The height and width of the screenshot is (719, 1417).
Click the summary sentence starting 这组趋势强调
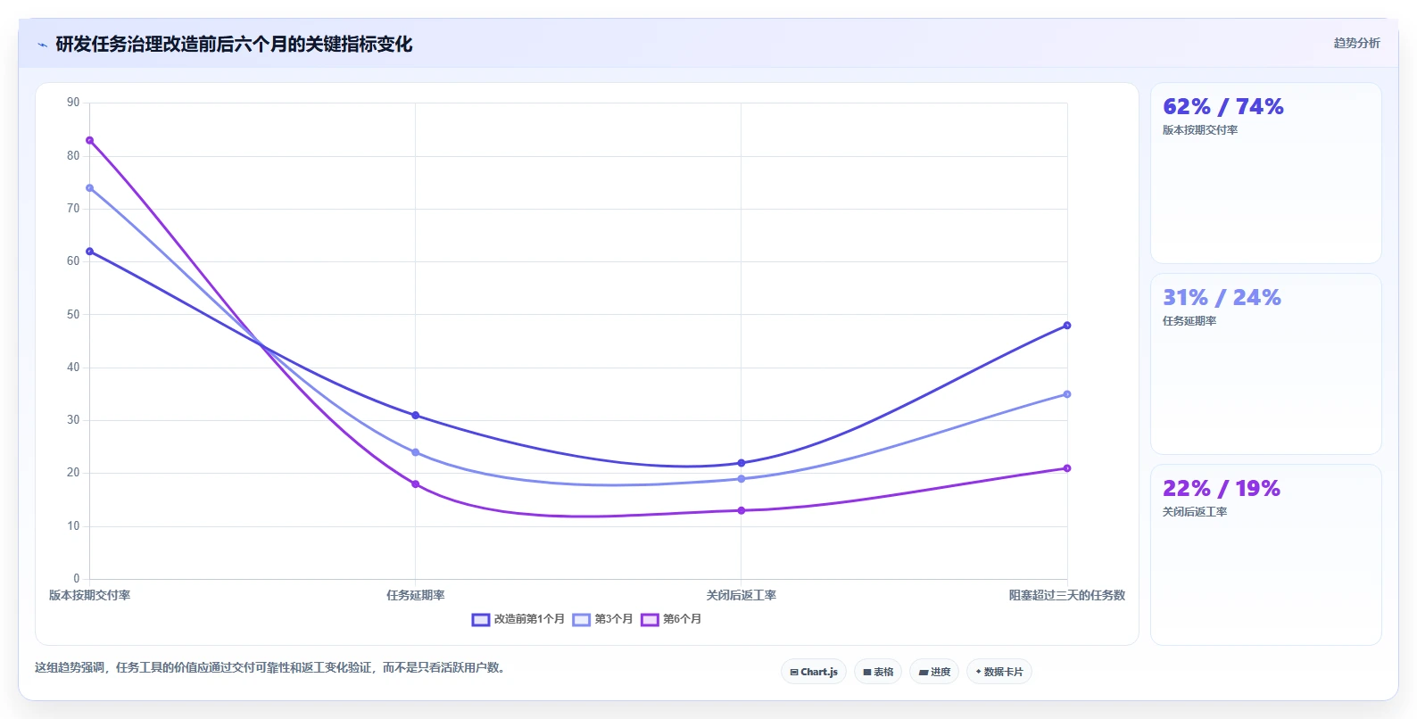tap(271, 667)
